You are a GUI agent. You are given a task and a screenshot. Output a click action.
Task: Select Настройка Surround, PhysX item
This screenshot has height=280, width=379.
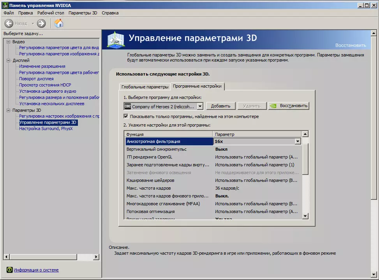[x=46, y=129]
